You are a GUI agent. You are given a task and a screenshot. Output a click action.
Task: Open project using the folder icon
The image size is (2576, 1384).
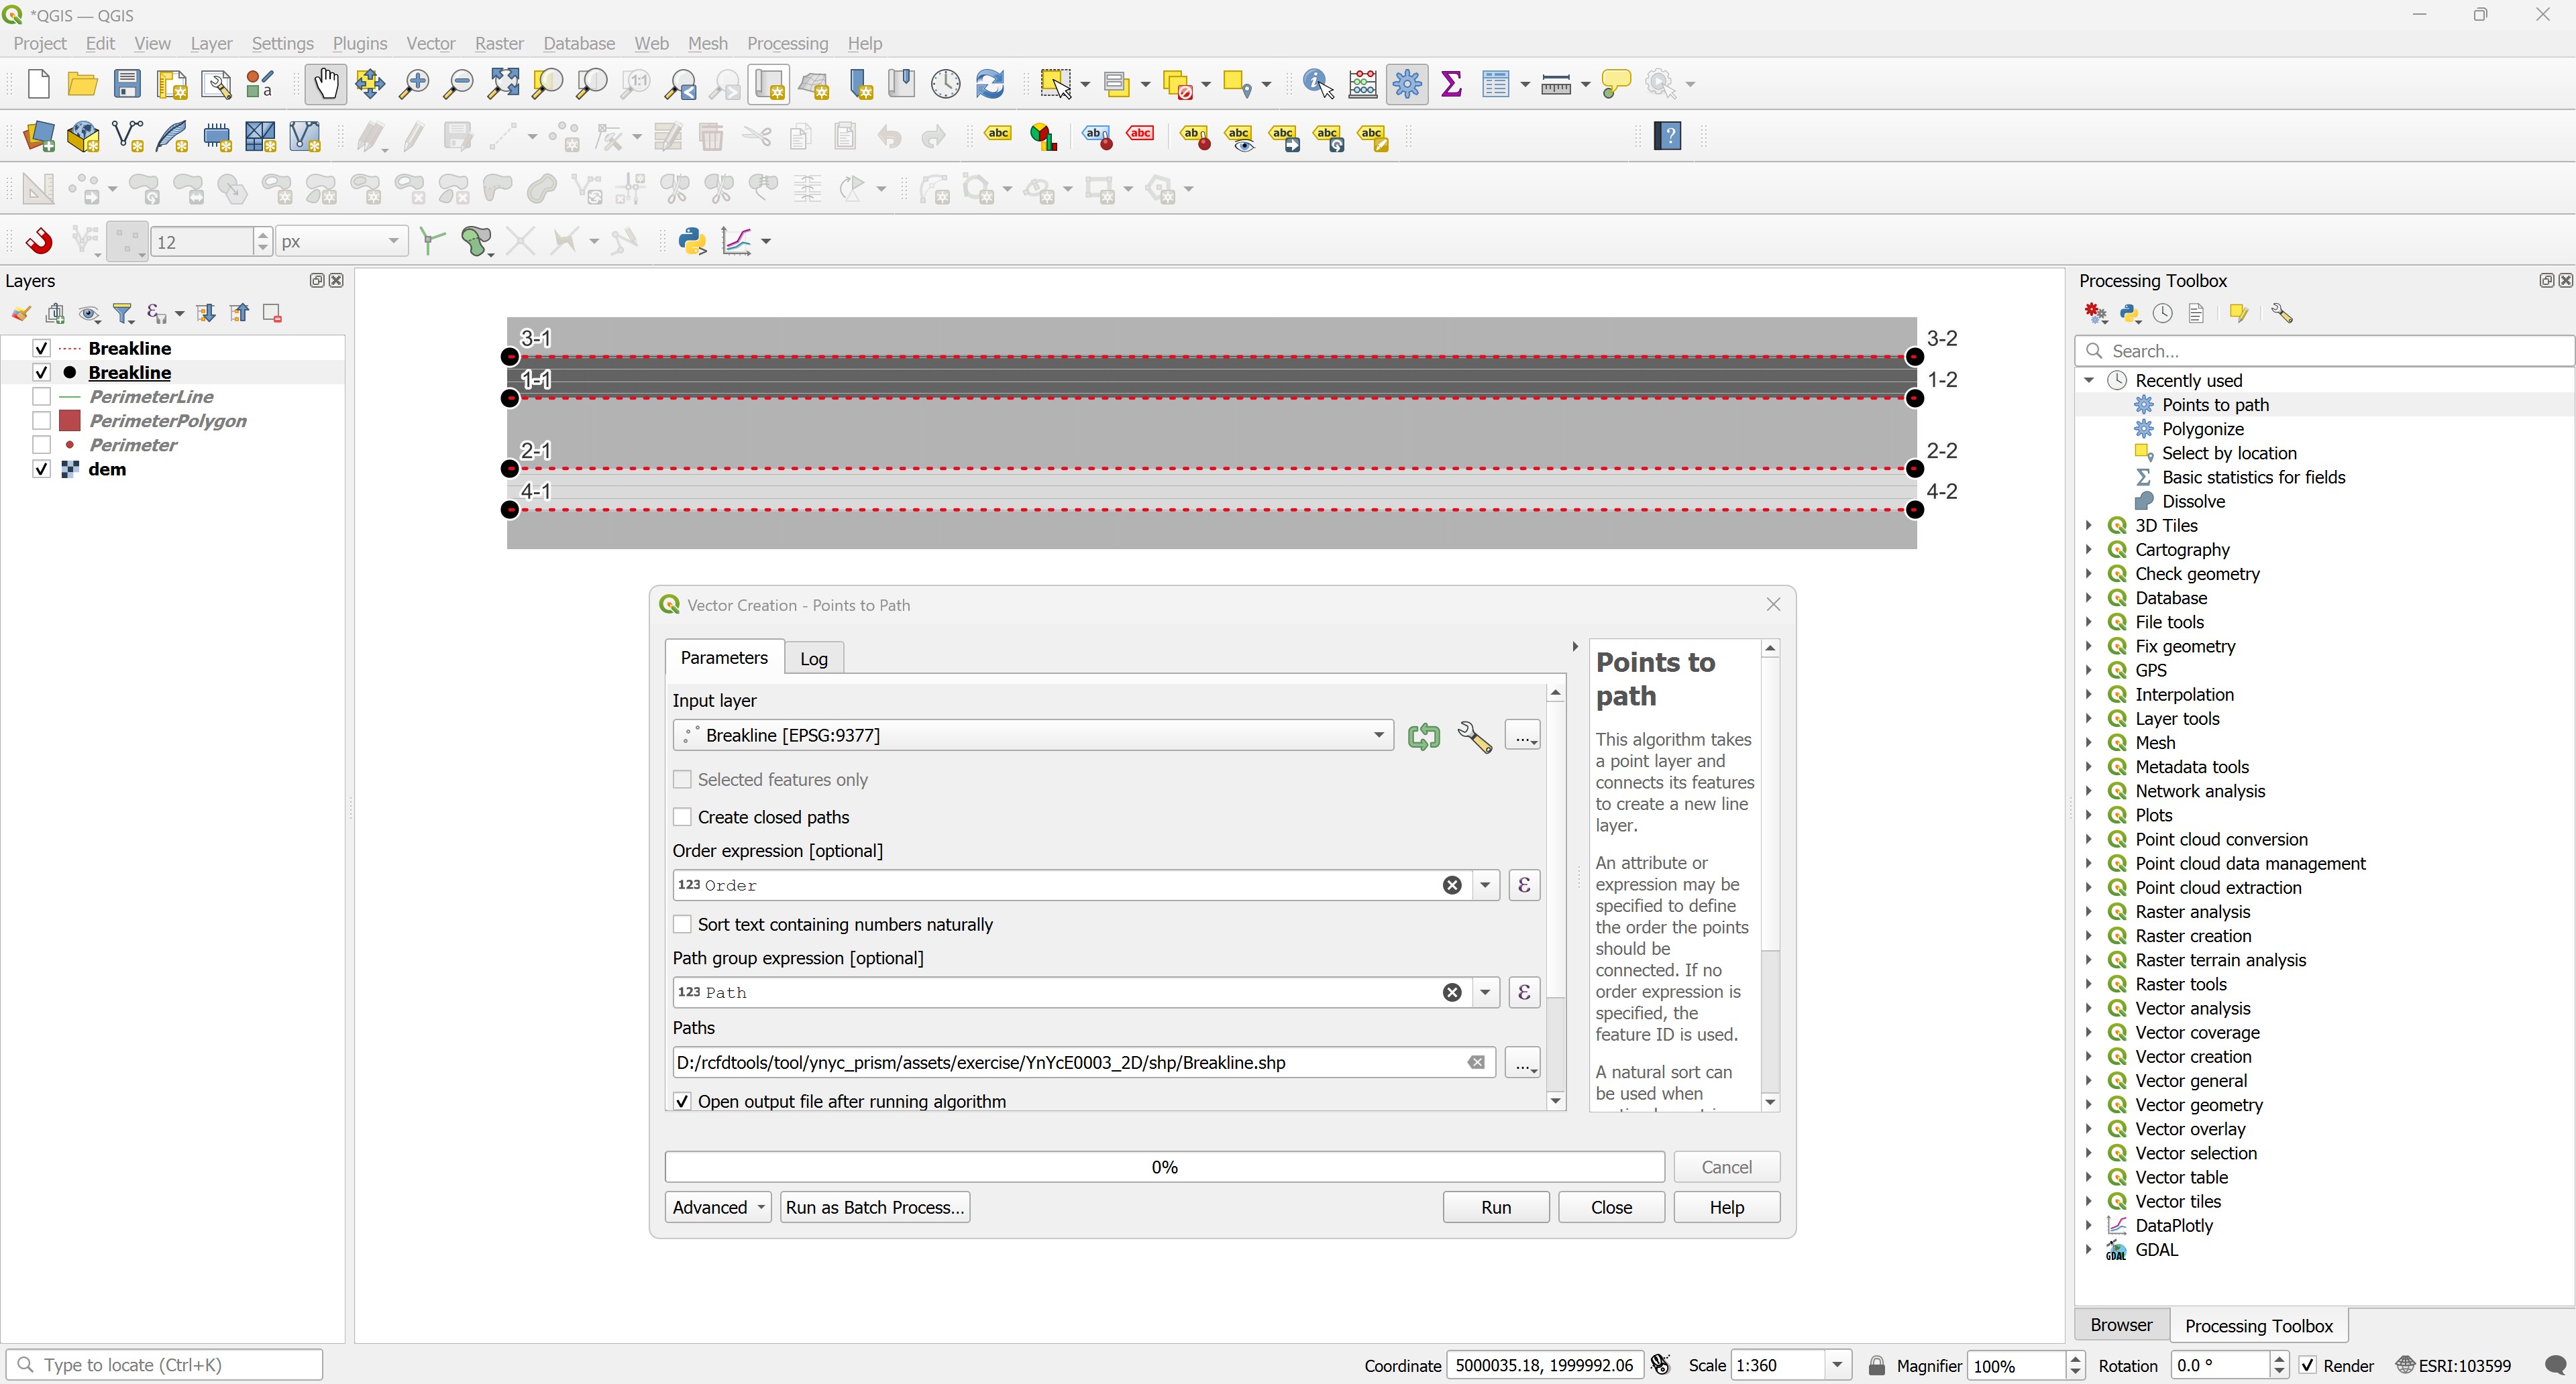(82, 84)
